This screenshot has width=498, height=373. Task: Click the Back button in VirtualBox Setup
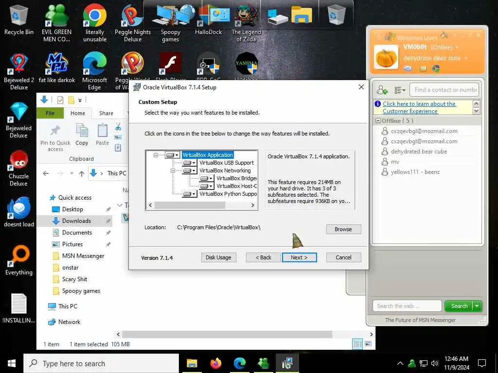pos(263,257)
